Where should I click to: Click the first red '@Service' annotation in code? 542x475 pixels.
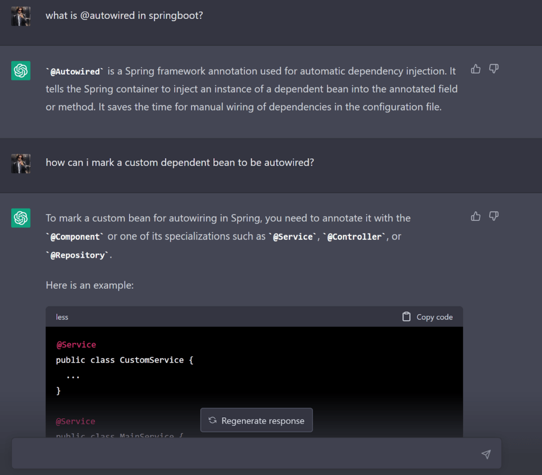pos(76,345)
